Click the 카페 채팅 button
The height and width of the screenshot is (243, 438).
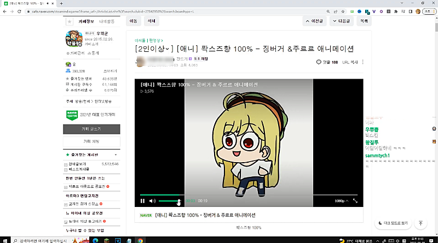pos(91,141)
